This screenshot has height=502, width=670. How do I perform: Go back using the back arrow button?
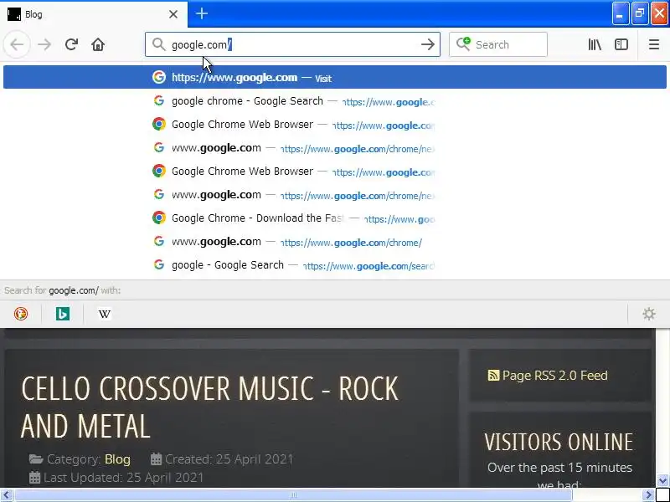[17, 44]
